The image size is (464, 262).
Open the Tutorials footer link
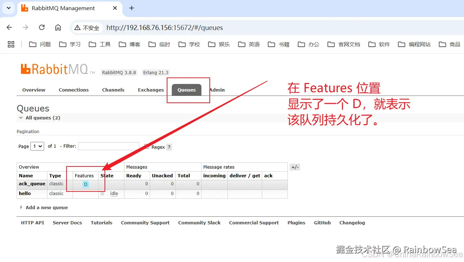(x=101, y=223)
